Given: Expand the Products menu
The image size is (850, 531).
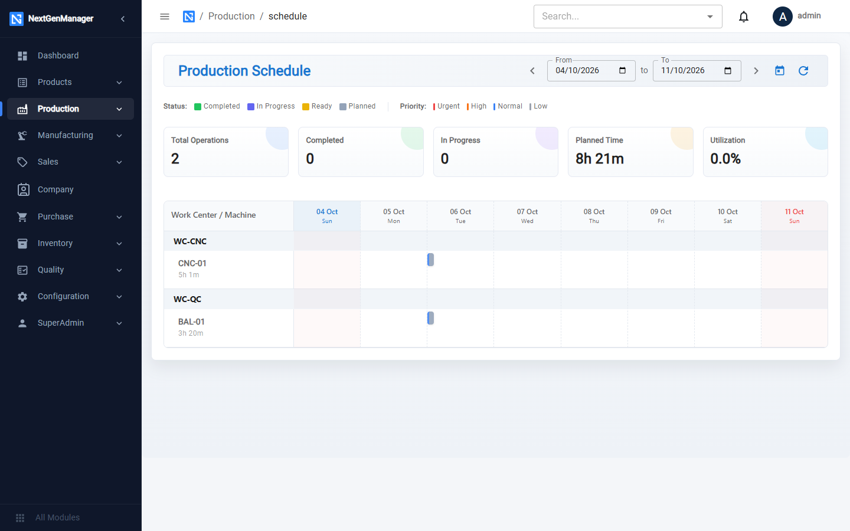Looking at the screenshot, I should click(x=71, y=82).
